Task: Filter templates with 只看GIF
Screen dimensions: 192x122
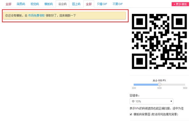Action: pos(102,4)
